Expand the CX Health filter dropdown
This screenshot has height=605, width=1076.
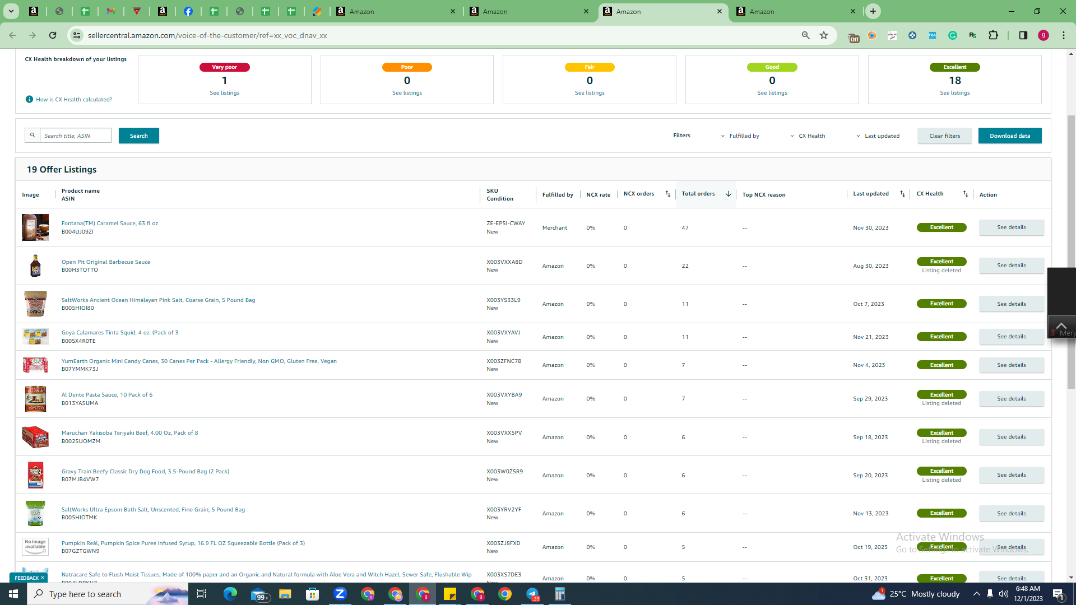(x=808, y=136)
